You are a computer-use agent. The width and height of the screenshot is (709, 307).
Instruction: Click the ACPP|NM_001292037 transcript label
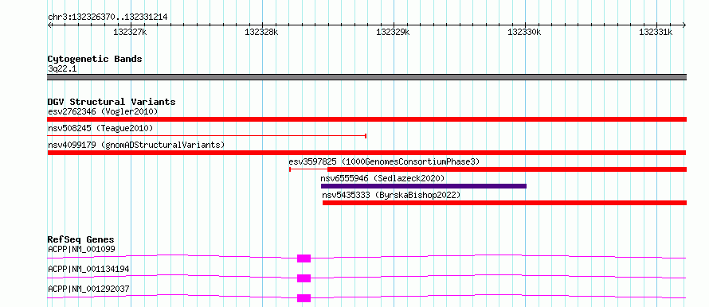(x=88, y=289)
